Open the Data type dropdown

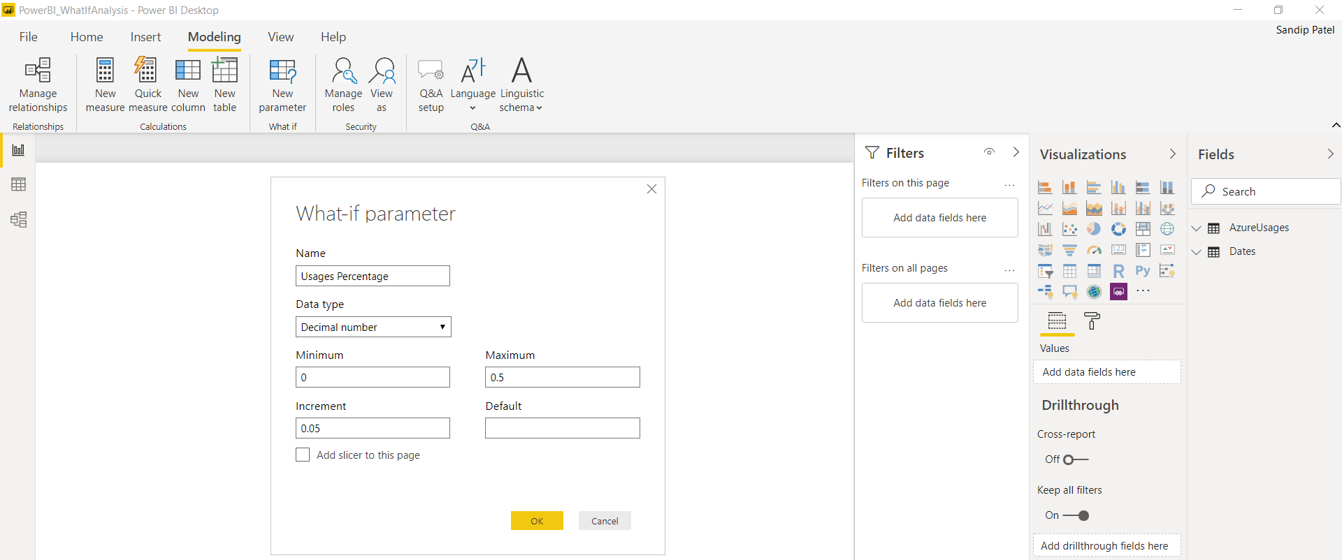(373, 327)
